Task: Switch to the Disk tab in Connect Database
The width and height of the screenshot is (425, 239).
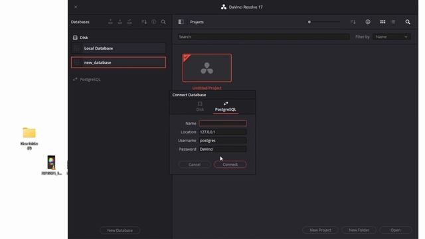Action: click(x=200, y=106)
